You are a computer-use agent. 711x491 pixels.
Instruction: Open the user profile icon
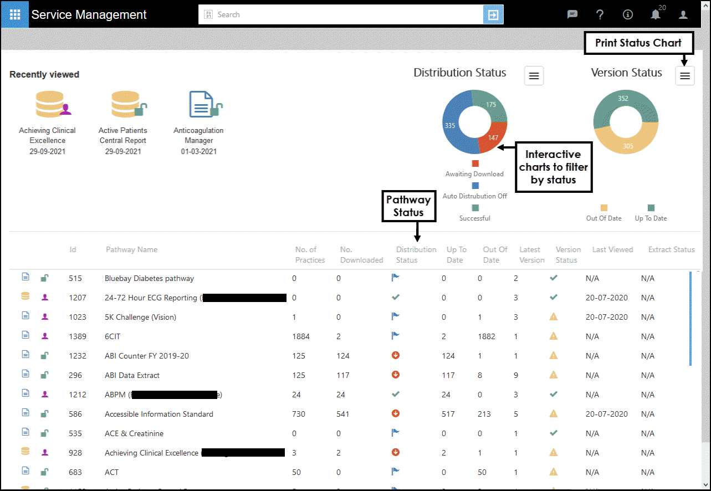click(683, 15)
